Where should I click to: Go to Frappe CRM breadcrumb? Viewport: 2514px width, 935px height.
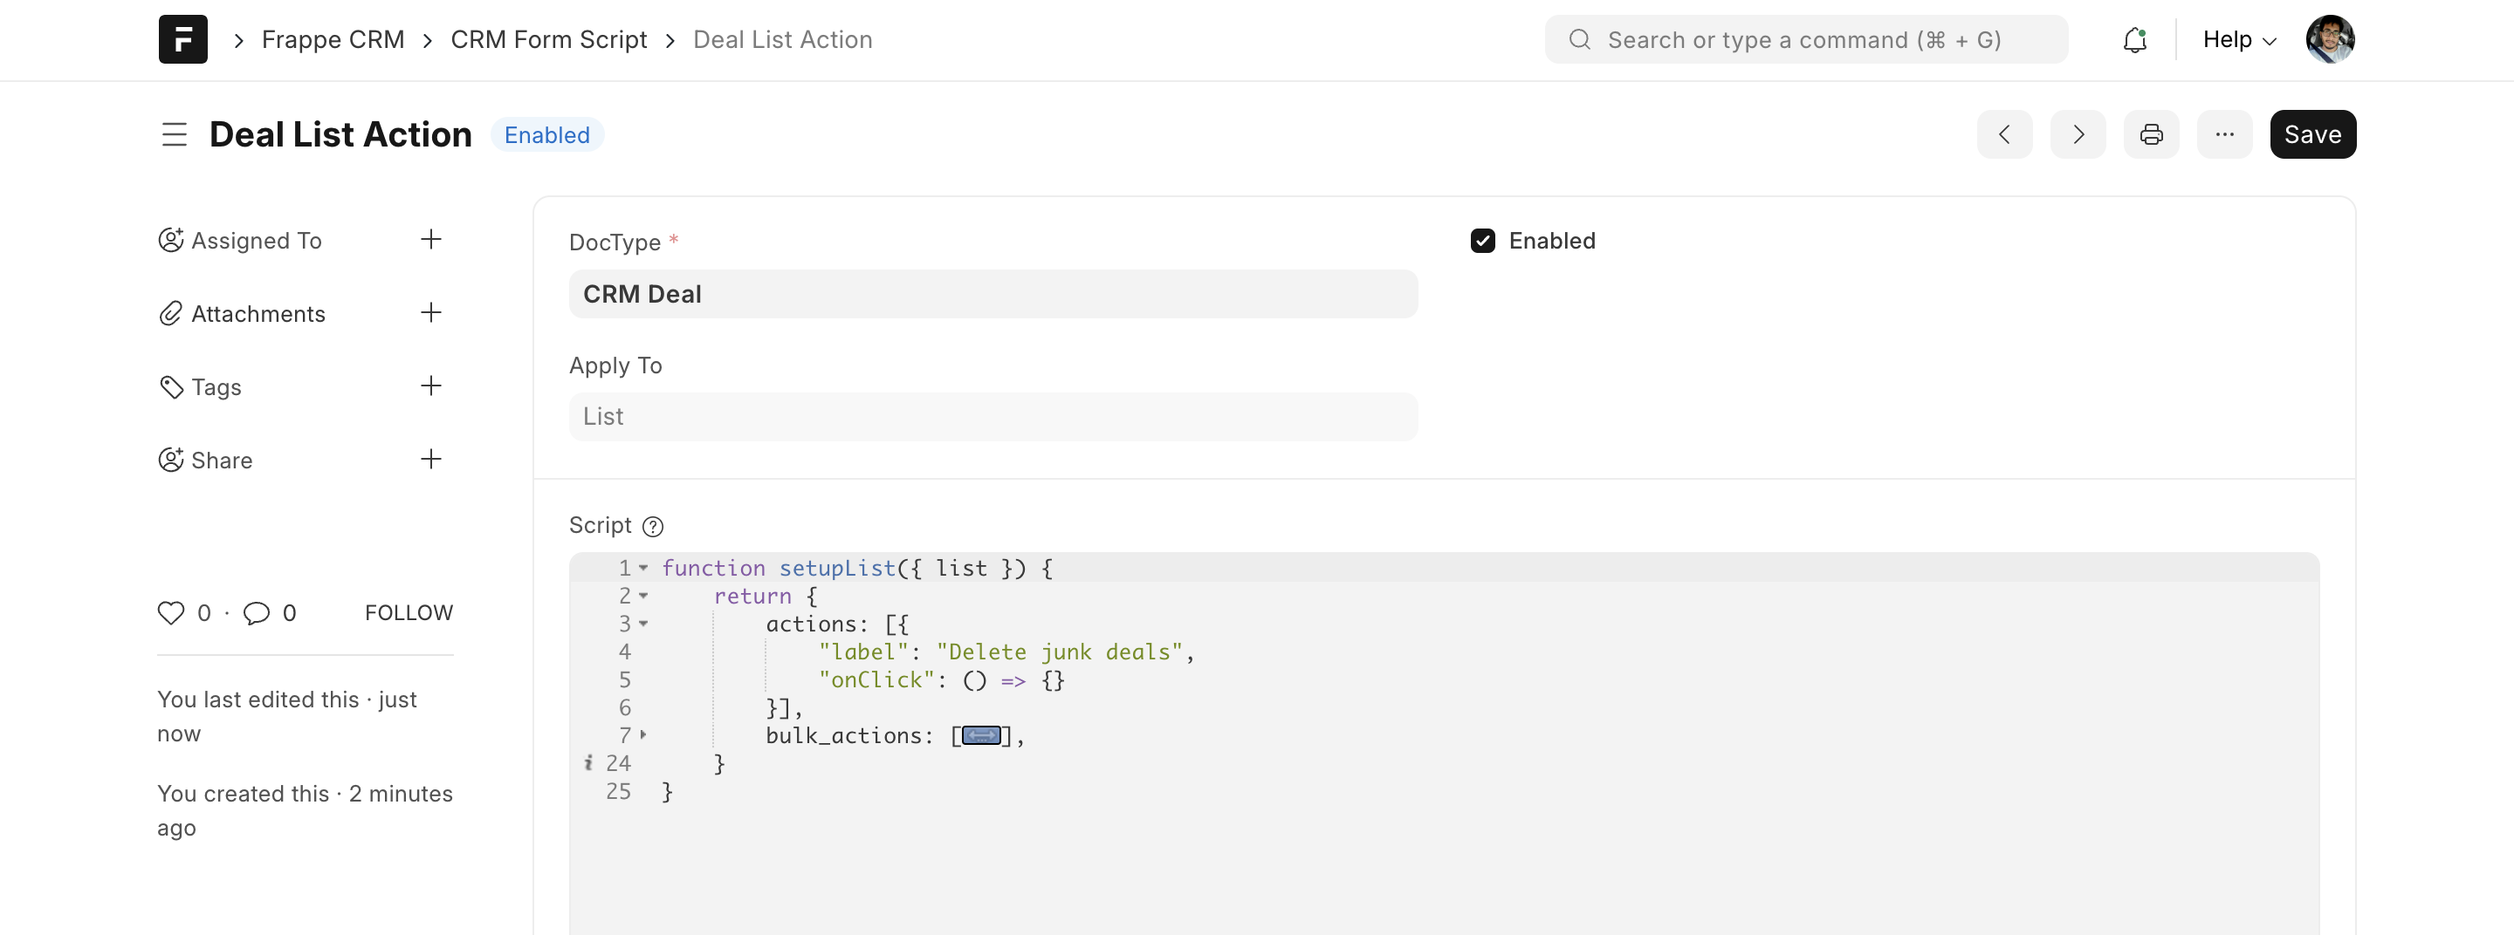point(333,39)
